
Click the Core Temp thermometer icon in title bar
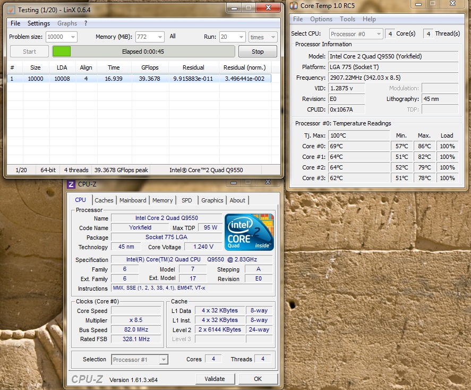pos(294,5)
